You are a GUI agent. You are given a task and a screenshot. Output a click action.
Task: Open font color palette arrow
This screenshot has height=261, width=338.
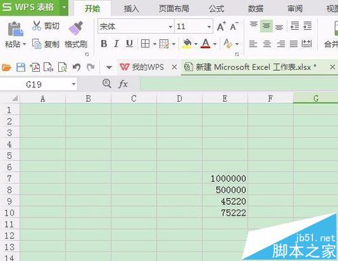tap(215, 44)
